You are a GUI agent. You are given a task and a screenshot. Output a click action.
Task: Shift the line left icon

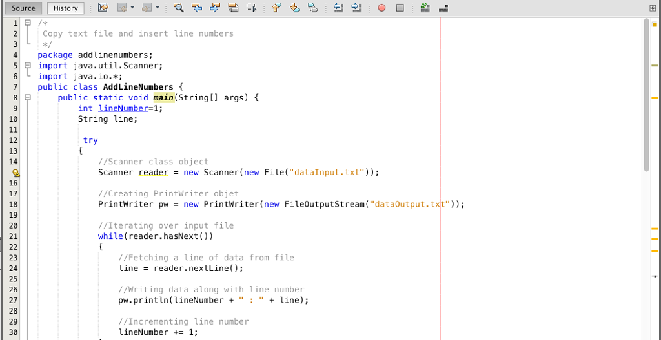point(338,8)
